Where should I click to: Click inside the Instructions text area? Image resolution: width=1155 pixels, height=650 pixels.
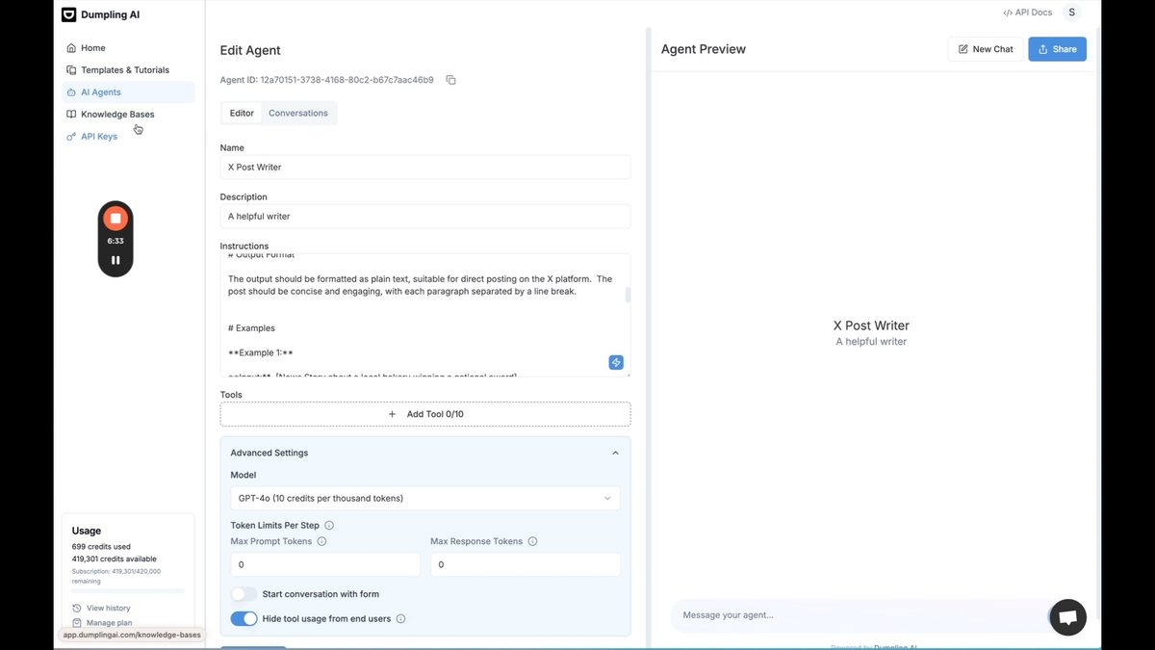(423, 315)
